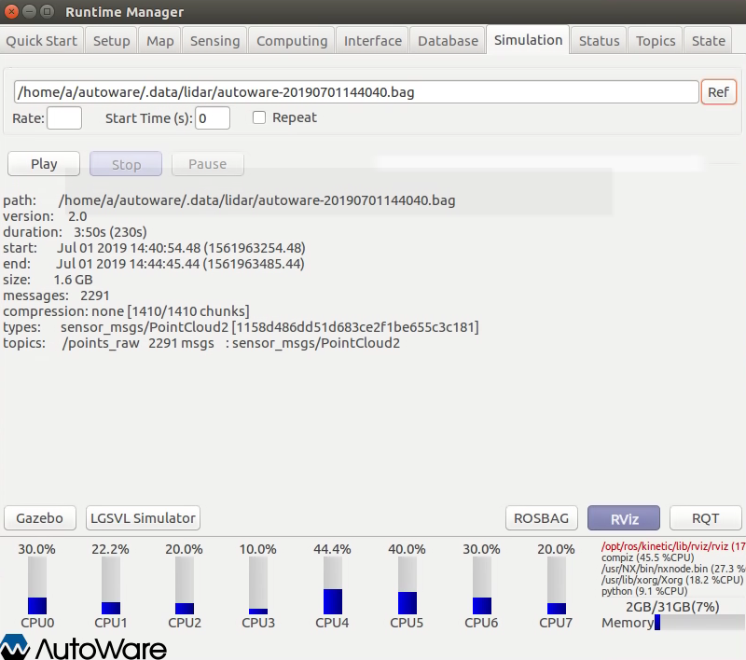This screenshot has width=746, height=660.
Task: Open the Status tab
Action: 599,41
